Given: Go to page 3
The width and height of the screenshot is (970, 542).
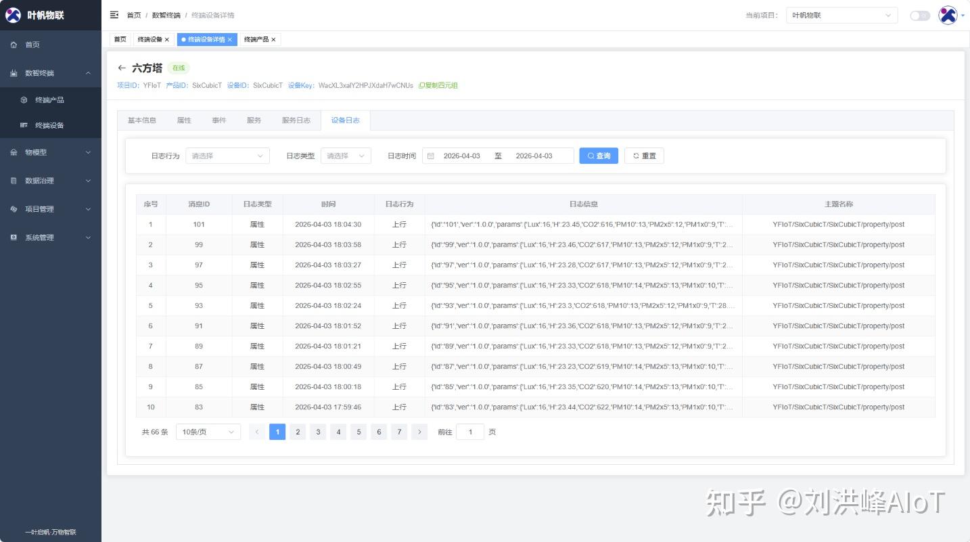Looking at the screenshot, I should (x=318, y=432).
